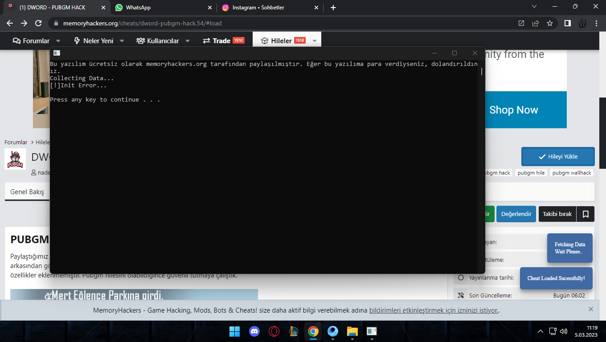Click the bildirimleri etkinleştirmek link
Viewport: 606px width, 342px height.
[434, 310]
